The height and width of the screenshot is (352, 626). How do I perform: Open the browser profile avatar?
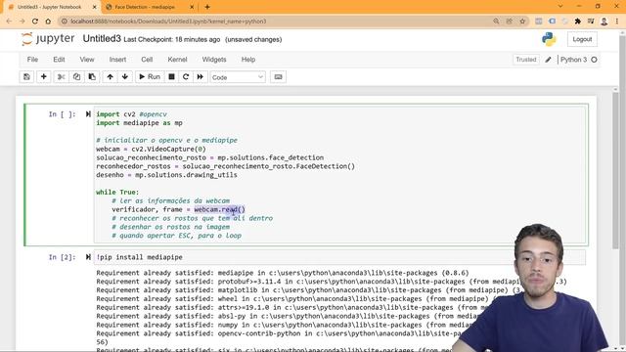coord(604,22)
